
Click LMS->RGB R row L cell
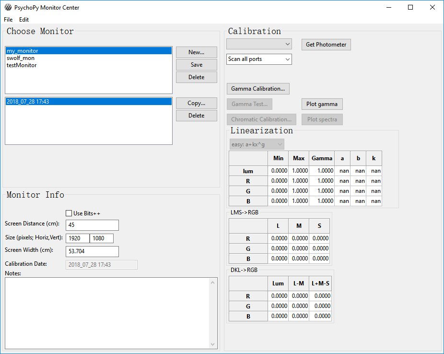278,238
